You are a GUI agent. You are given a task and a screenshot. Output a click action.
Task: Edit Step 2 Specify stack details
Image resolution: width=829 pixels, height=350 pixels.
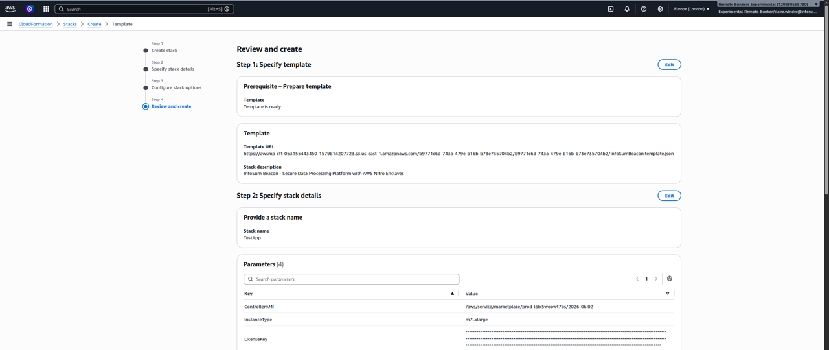point(669,196)
